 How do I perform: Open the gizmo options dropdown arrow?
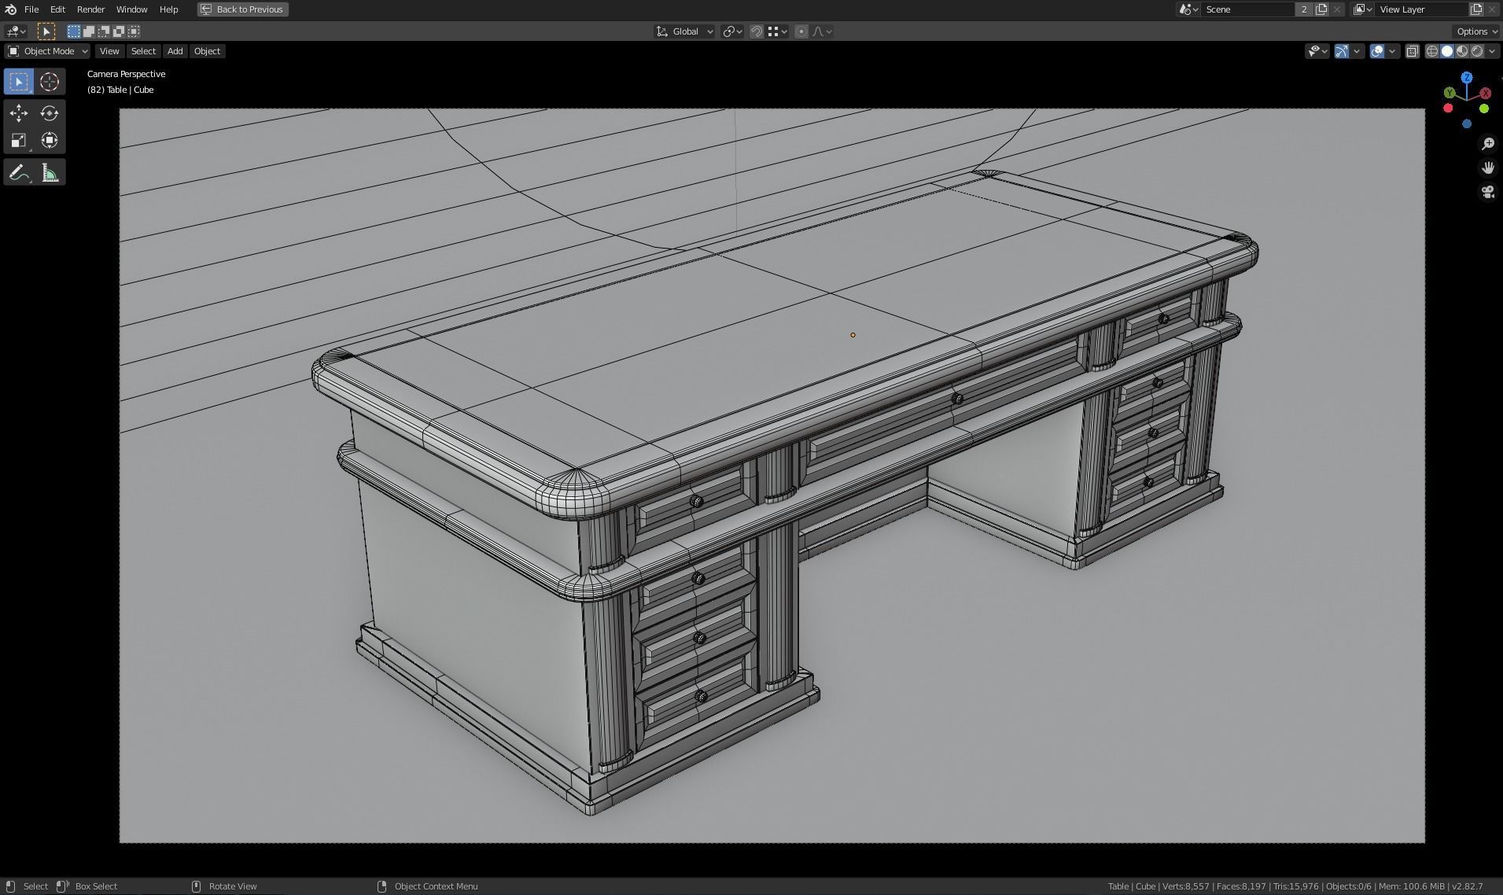pyautogui.click(x=1357, y=51)
